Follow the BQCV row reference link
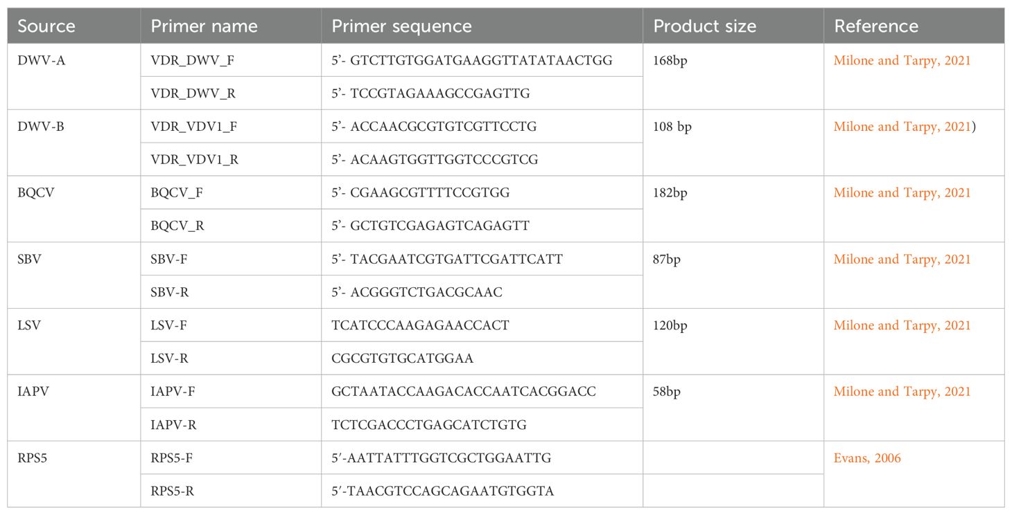 click(x=902, y=192)
